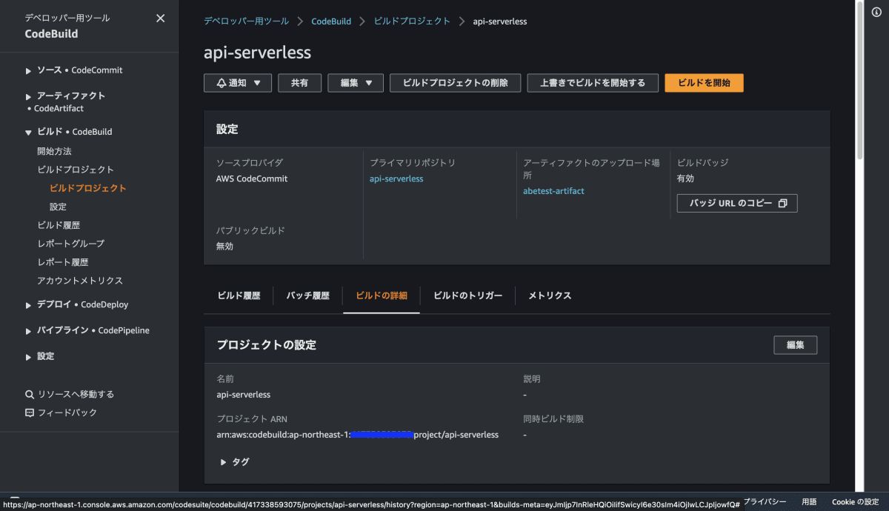Close the CodeBuild sidebar panel
889x511 pixels.
[160, 19]
